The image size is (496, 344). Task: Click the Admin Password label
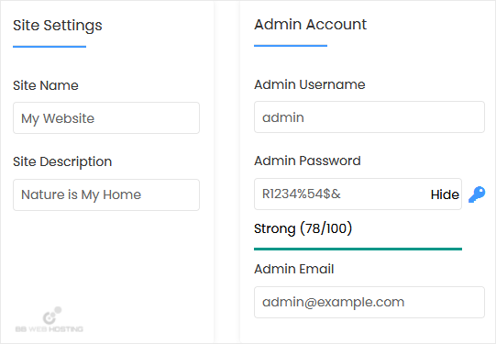click(x=307, y=161)
